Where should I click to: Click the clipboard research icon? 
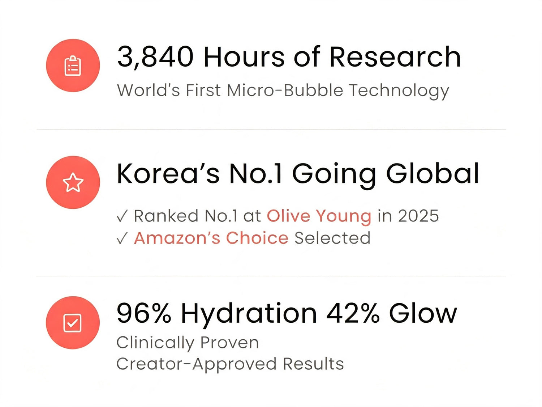click(73, 65)
